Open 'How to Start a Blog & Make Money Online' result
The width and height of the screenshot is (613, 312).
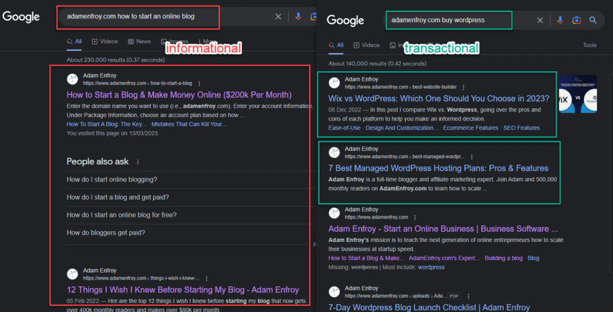[x=179, y=95]
